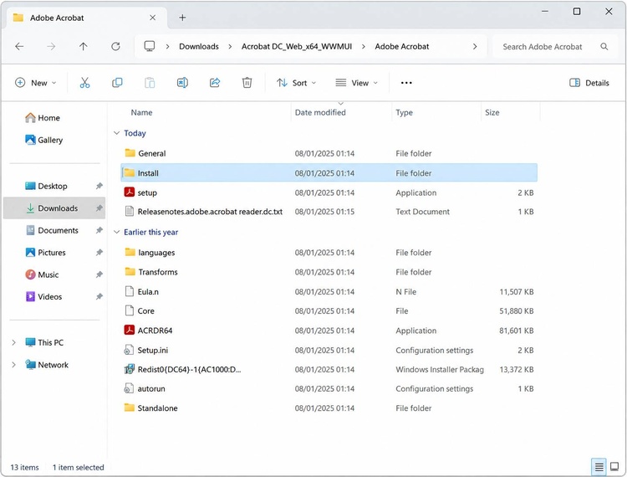The width and height of the screenshot is (627, 477).
Task: Collapse the Earlier this year group
Action: (x=116, y=232)
